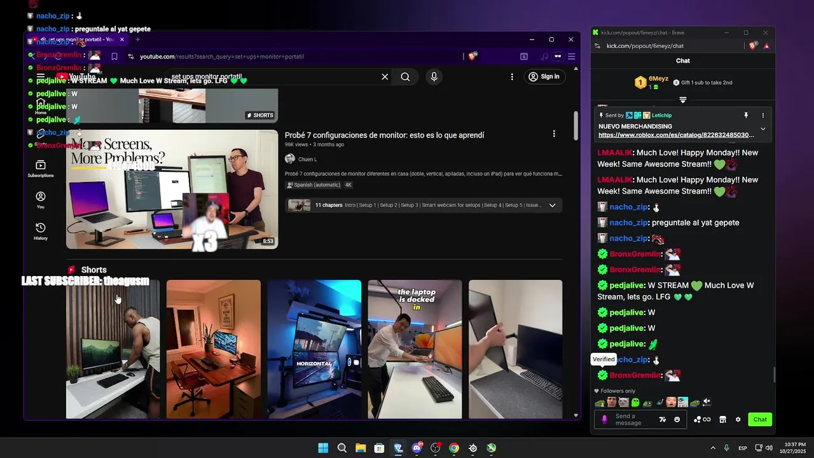The width and height of the screenshot is (814, 458).
Task: Click the YouTube address bar URL
Action: point(222,57)
